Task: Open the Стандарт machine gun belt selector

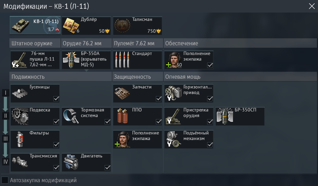Action: [137, 60]
